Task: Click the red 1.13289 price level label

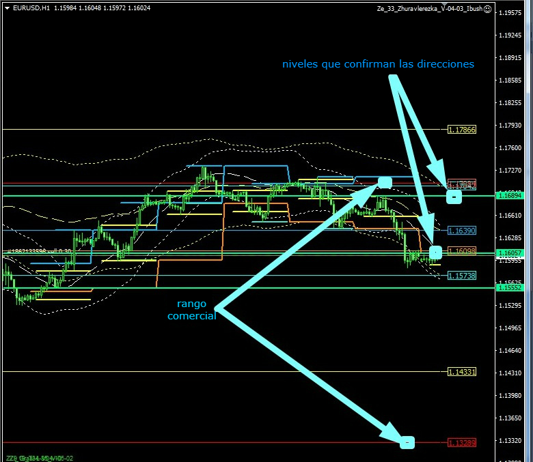Action: [462, 443]
